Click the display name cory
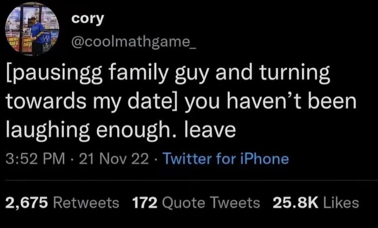The image size is (378, 228). [87, 19]
